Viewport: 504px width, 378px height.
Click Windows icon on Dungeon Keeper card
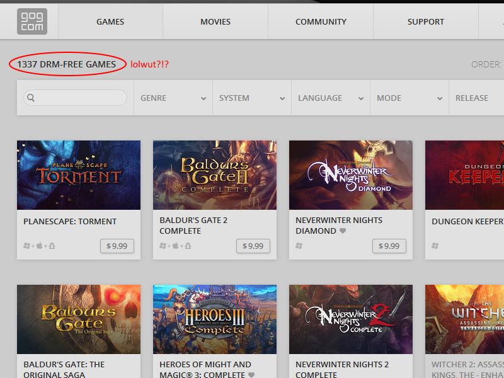[x=435, y=246]
